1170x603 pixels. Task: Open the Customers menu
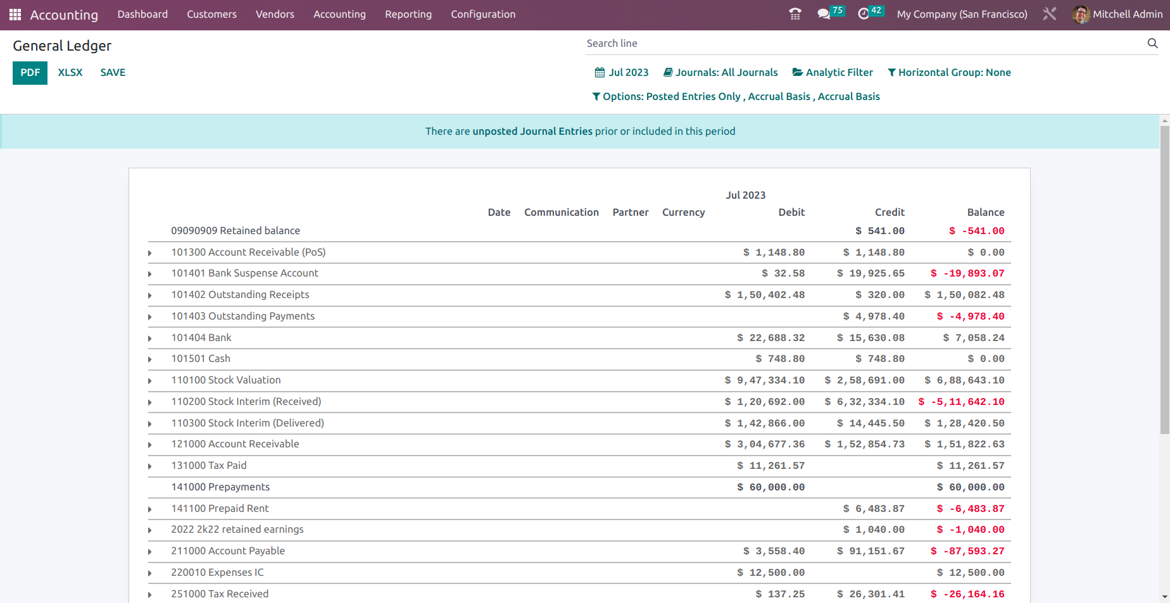211,15
